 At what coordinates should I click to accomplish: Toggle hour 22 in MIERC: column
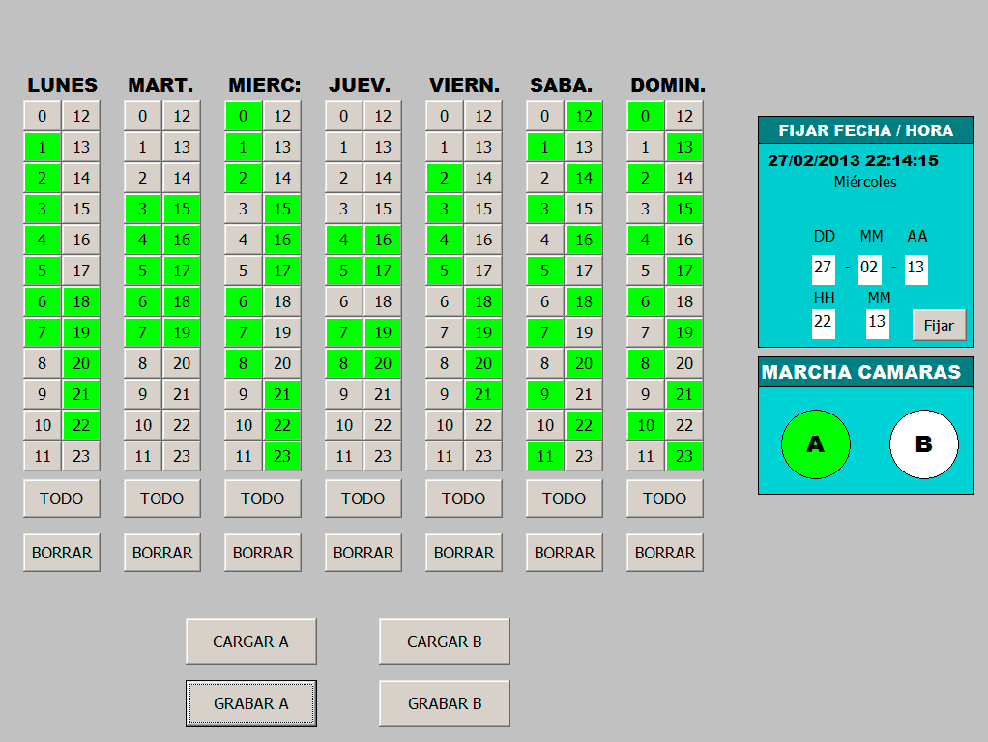tap(282, 425)
